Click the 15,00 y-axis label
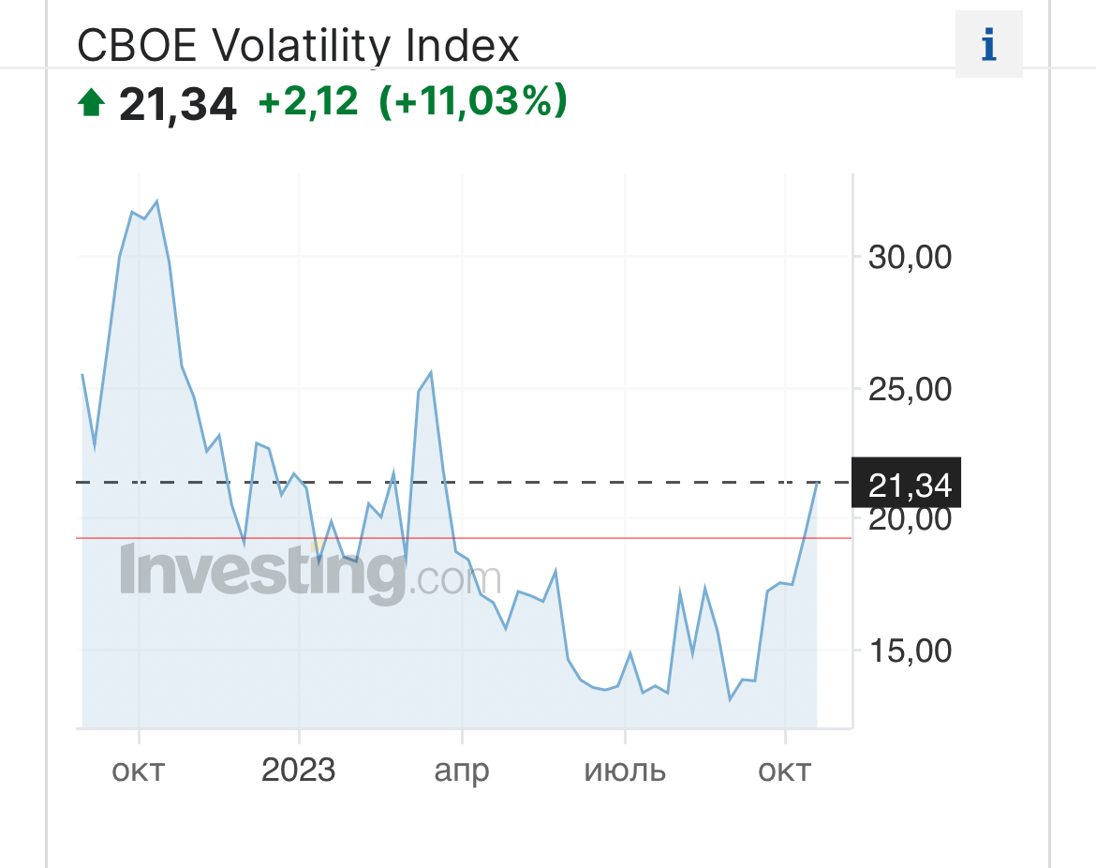The image size is (1096, 868). 910,650
